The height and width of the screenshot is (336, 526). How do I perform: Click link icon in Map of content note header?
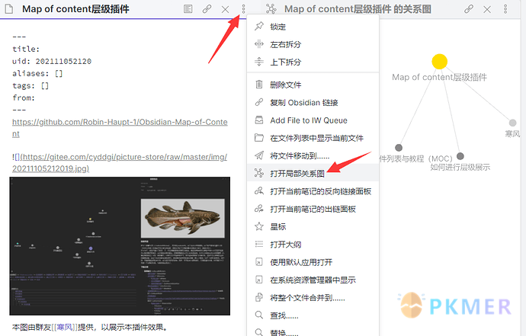[207, 9]
